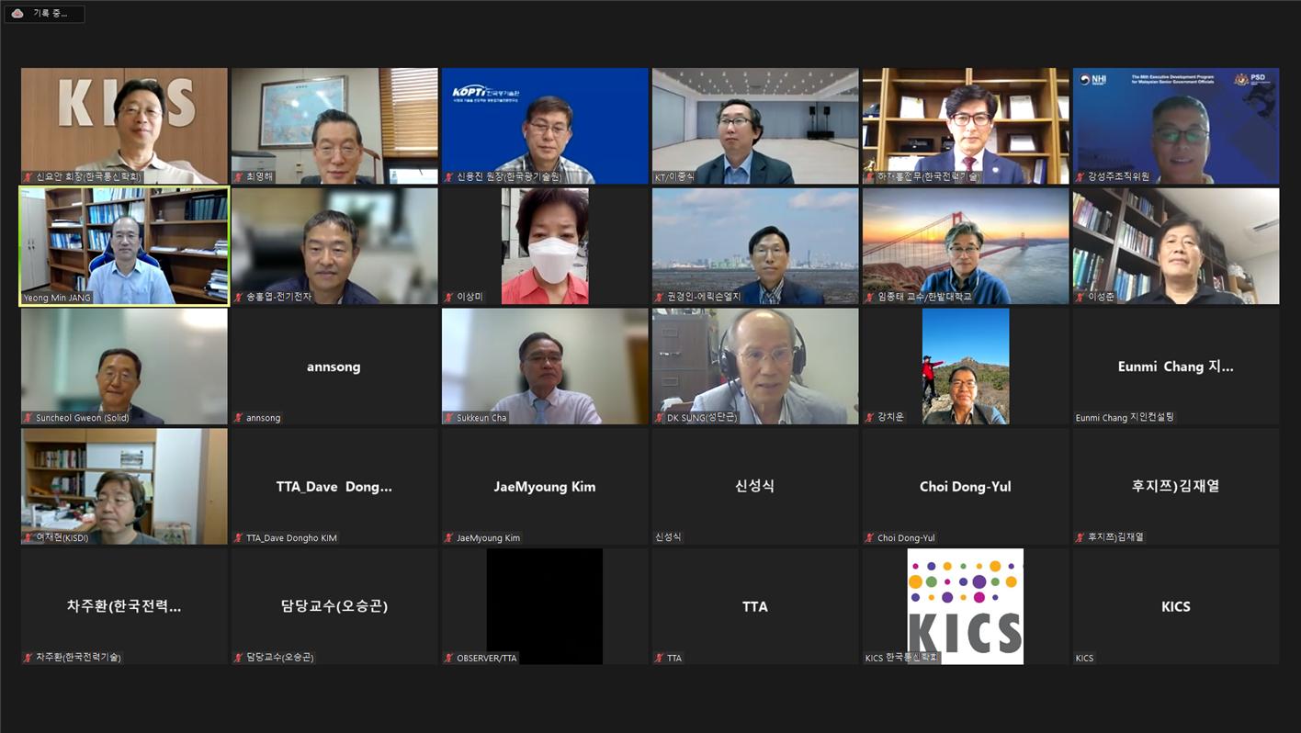Select the Golden Gate Bridge background participant tile
The height and width of the screenshot is (733, 1301).
966,246
